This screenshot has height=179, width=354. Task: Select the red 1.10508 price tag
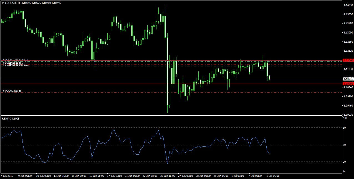tap(348, 84)
